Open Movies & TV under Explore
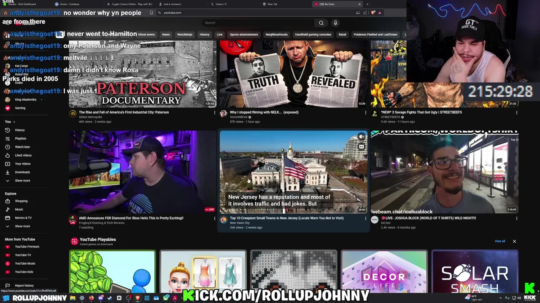The width and height of the screenshot is (540, 303). [x=23, y=218]
